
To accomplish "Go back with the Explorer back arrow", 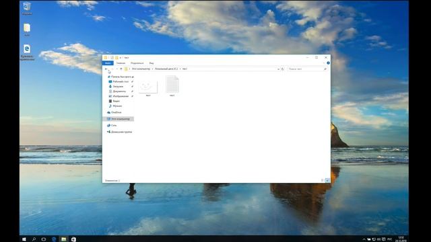I will [x=106, y=69].
